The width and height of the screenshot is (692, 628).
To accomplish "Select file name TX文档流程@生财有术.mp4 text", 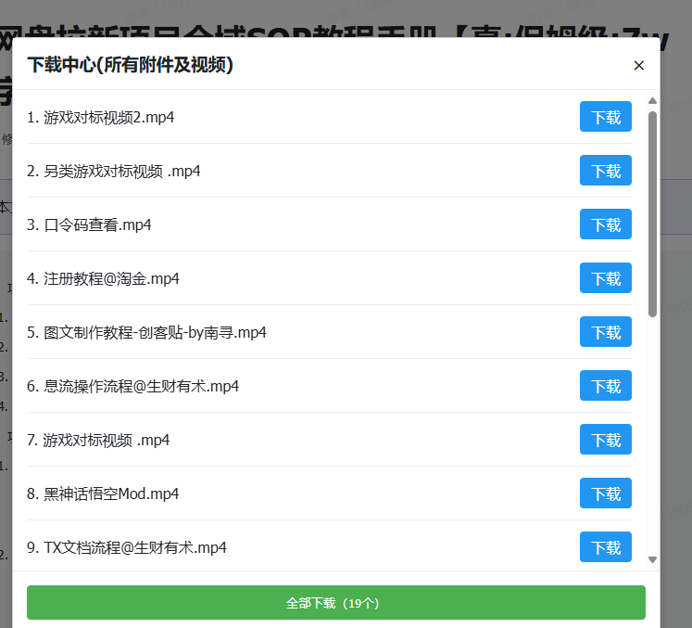I will coord(134,547).
